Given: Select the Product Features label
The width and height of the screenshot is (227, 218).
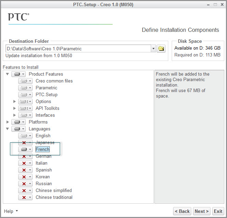Looking at the screenshot, I should [x=46, y=74].
